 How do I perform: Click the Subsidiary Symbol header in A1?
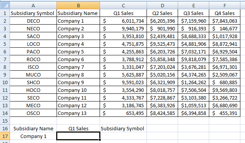(x=33, y=13)
